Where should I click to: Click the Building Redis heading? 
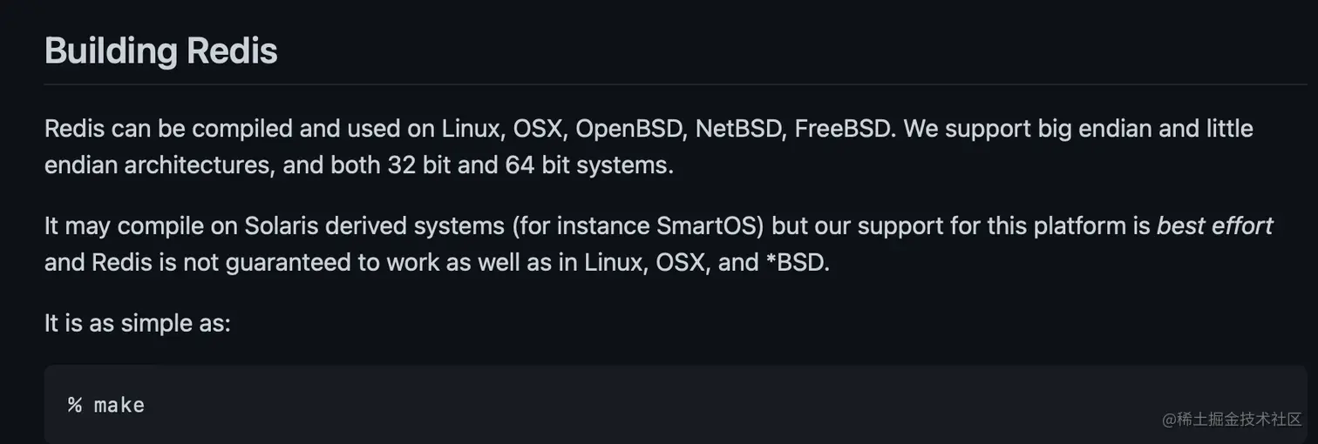pos(161,50)
